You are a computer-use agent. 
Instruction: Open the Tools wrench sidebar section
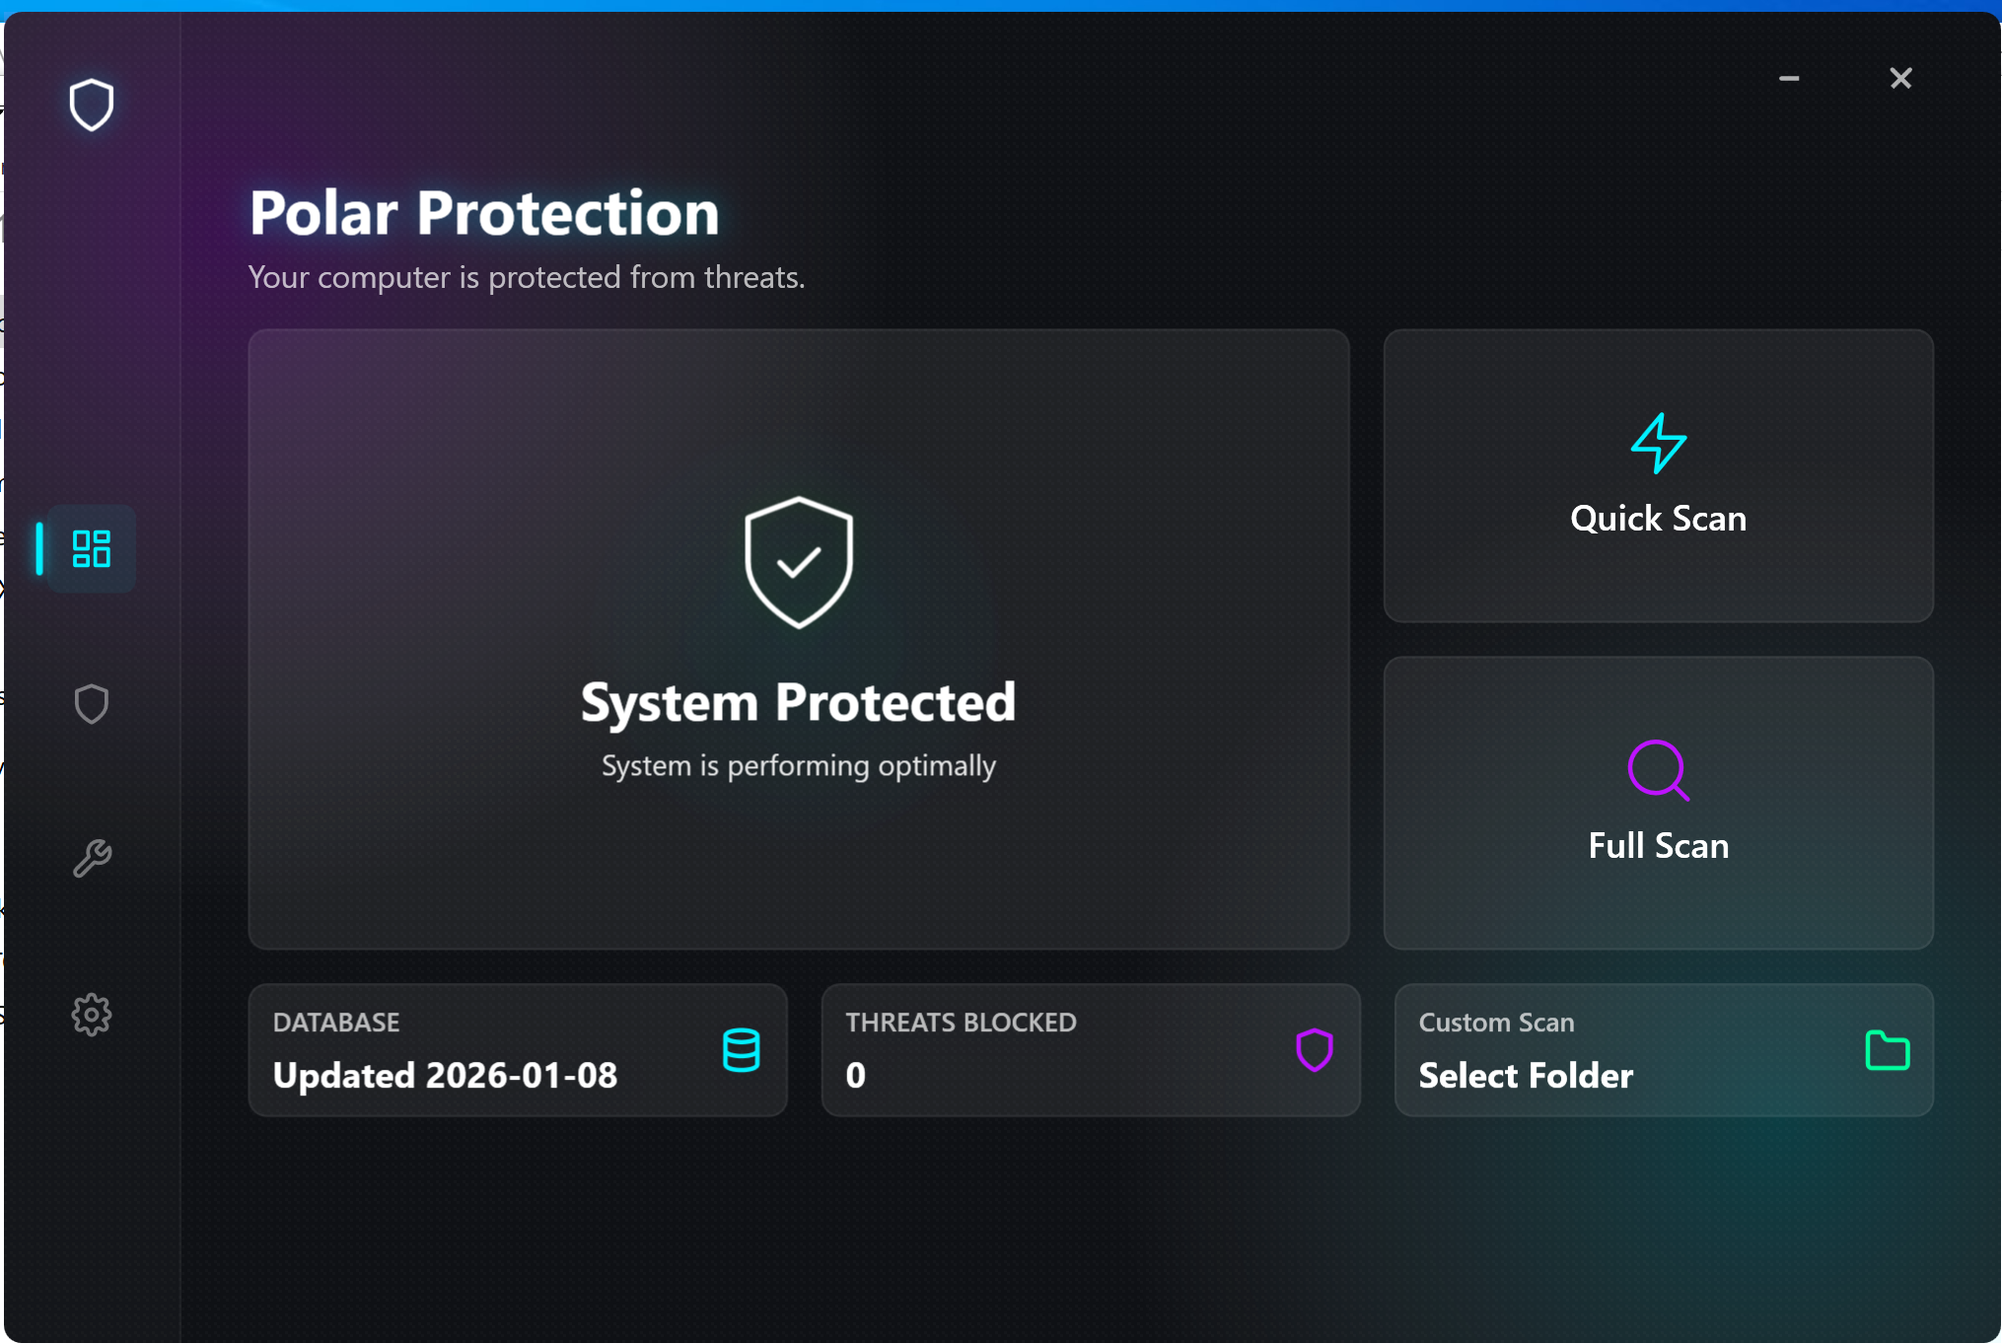tap(91, 859)
